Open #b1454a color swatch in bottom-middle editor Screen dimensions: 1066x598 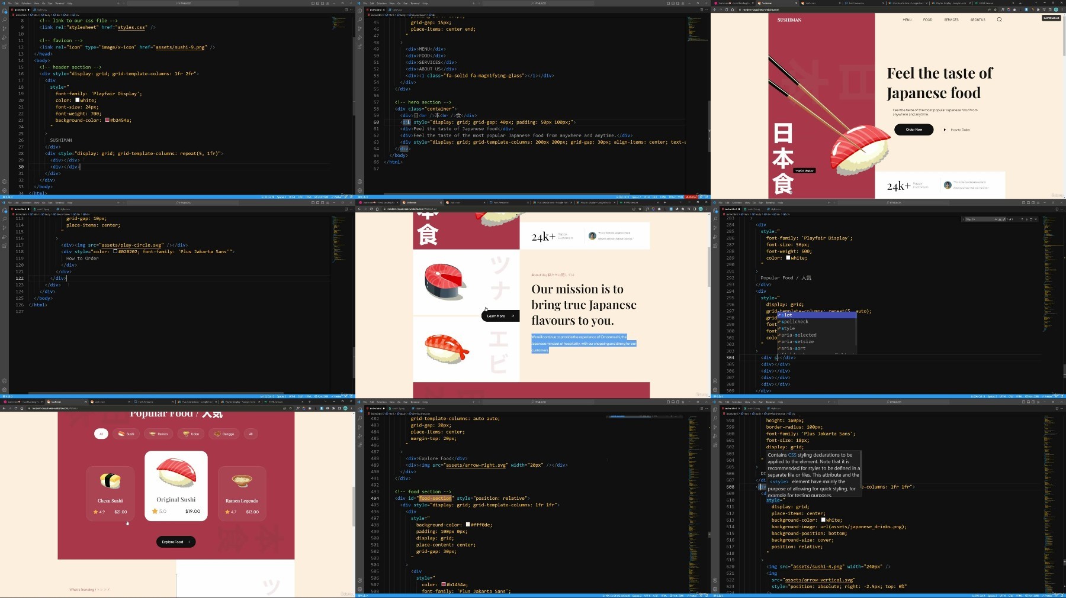pyautogui.click(x=443, y=584)
